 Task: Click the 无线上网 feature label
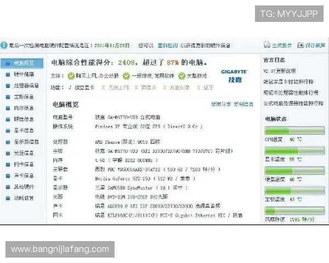click(118, 88)
